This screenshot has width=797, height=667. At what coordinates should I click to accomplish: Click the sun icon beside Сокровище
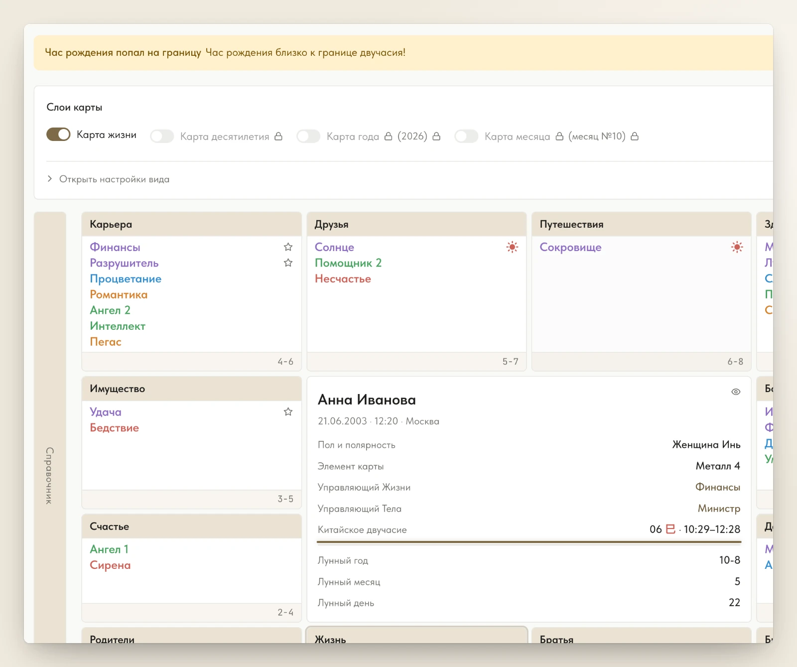tap(737, 247)
